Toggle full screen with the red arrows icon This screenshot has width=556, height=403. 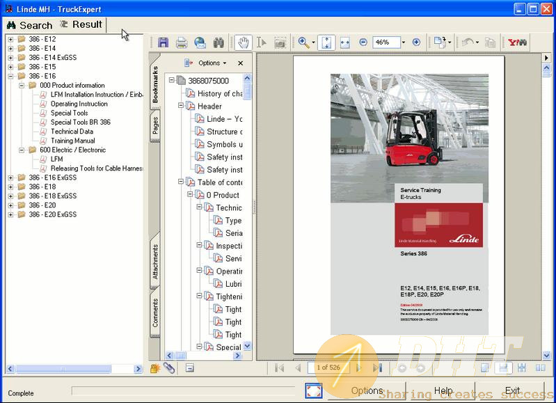(x=313, y=391)
